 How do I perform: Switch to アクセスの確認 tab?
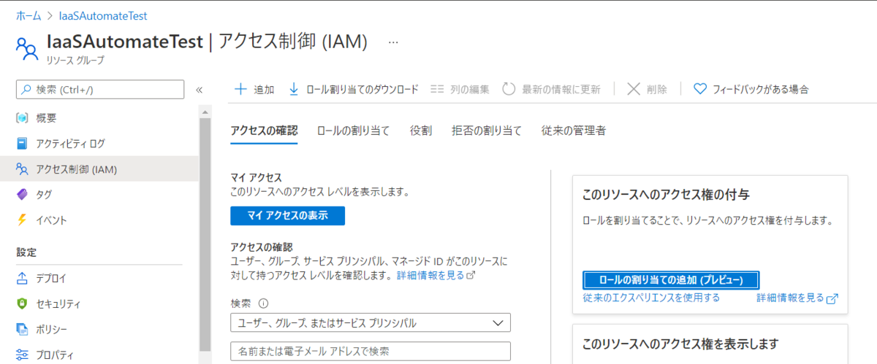[x=264, y=131]
